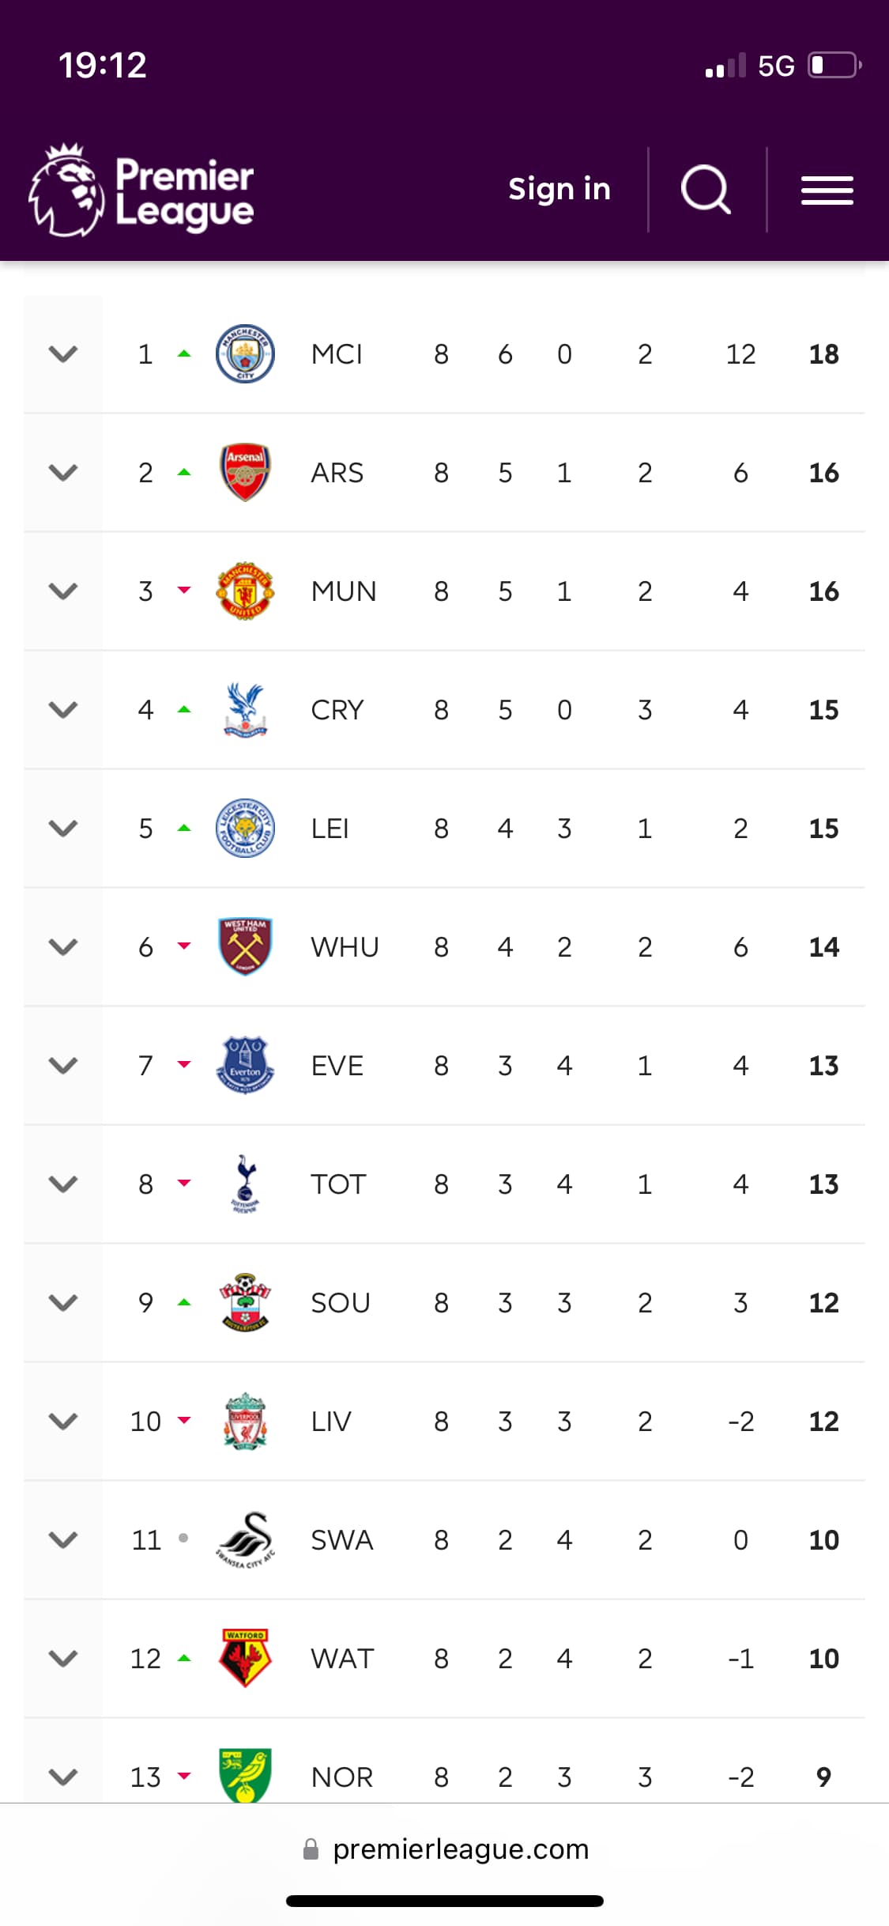Click the West Ham United crest

coord(245,946)
